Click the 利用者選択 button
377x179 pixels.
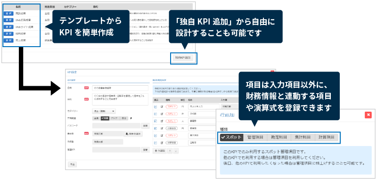click(133, 134)
